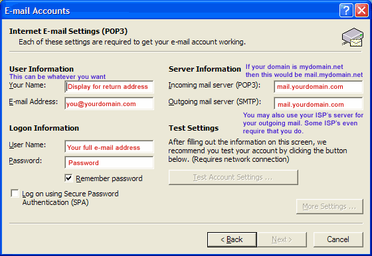Click into the Your Name field

coord(109,87)
